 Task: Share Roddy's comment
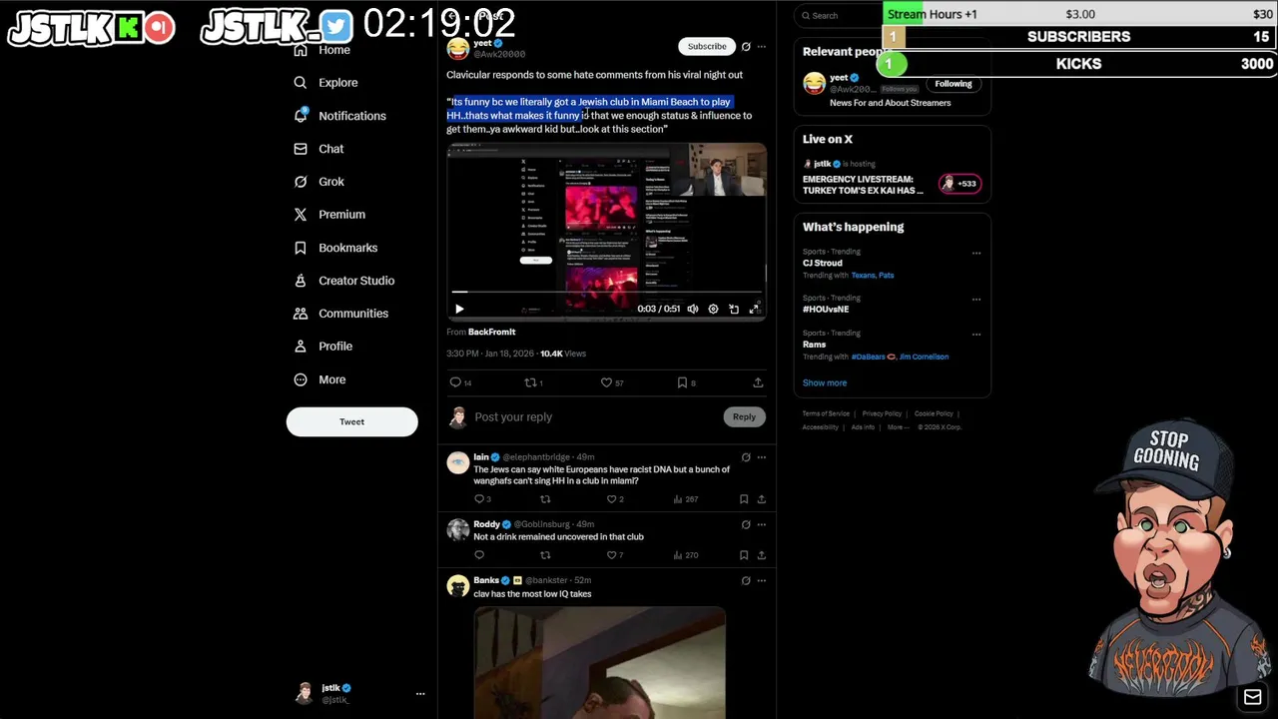pos(761,555)
